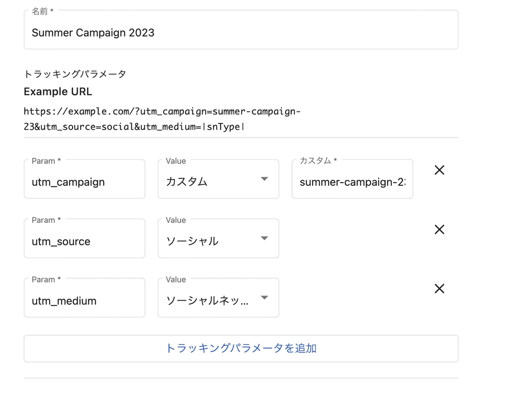
Task: Focus the 名前 field with Summer Campaign 2023
Action: point(241,32)
